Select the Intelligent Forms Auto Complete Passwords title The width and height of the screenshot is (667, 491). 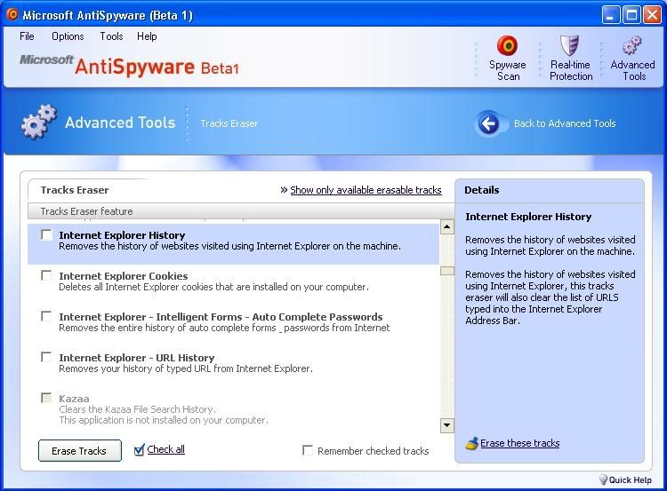coord(221,317)
